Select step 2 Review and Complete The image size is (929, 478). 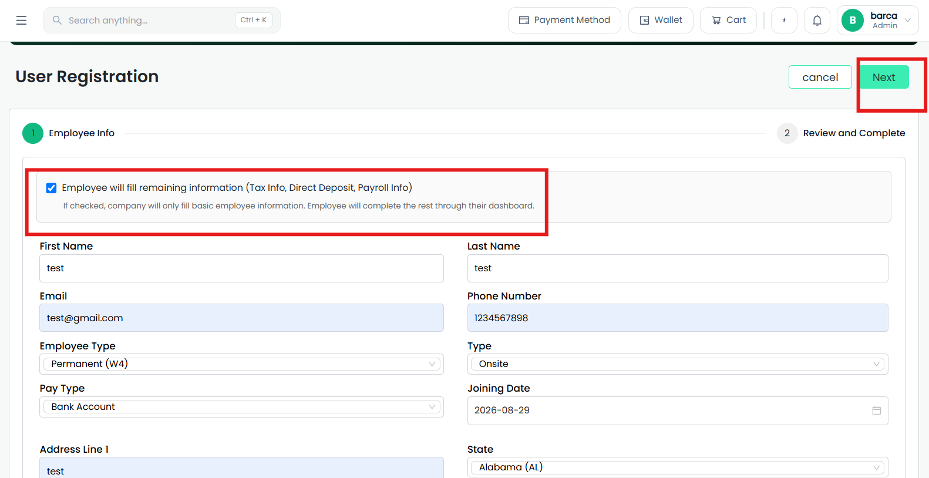tap(841, 133)
